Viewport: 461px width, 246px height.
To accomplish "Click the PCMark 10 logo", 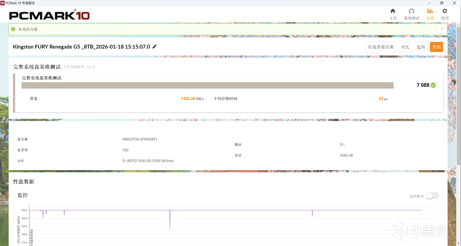I will 49,15.
